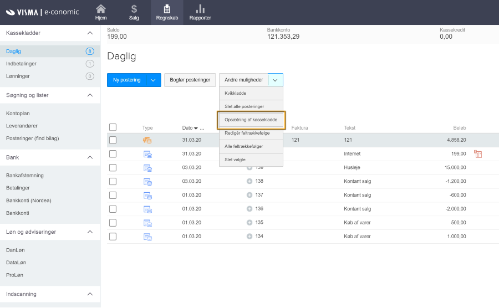Open the Rapporter bar chart tab

click(x=200, y=12)
